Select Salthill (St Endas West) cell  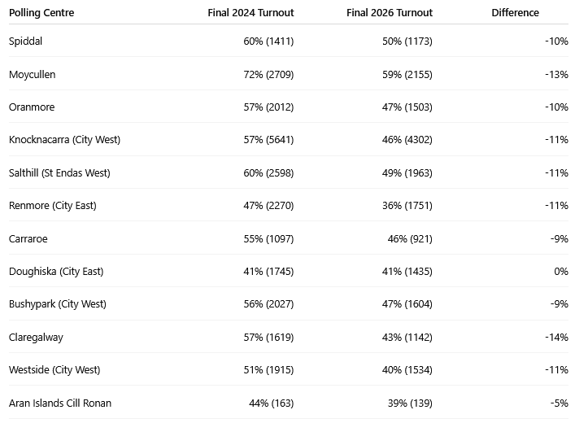click(59, 173)
